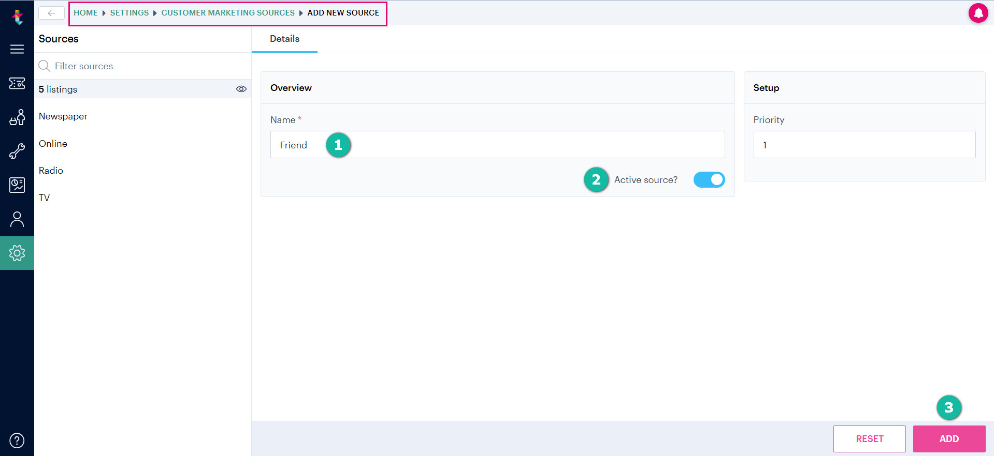
Task: Open the reports chart icon in the sidebar
Action: point(17,185)
